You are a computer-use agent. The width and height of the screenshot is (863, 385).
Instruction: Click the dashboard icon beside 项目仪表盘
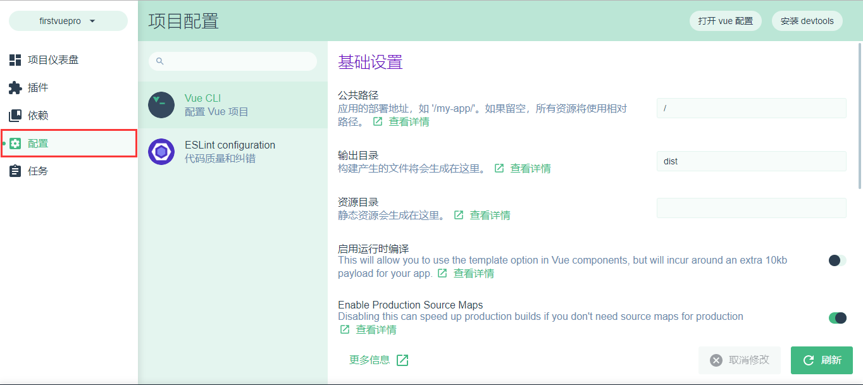pos(15,60)
